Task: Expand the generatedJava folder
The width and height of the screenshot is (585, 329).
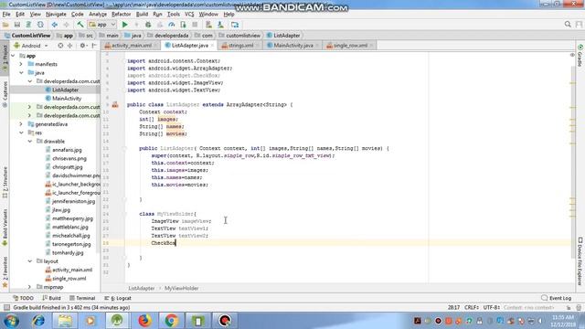Action: pyautogui.click(x=21, y=124)
